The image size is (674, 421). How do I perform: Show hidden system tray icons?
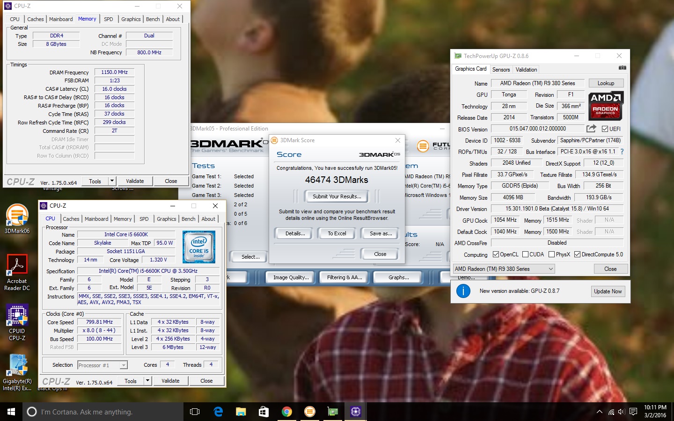(600, 412)
